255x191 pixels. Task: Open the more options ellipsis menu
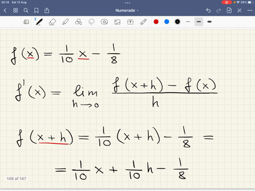point(250,11)
